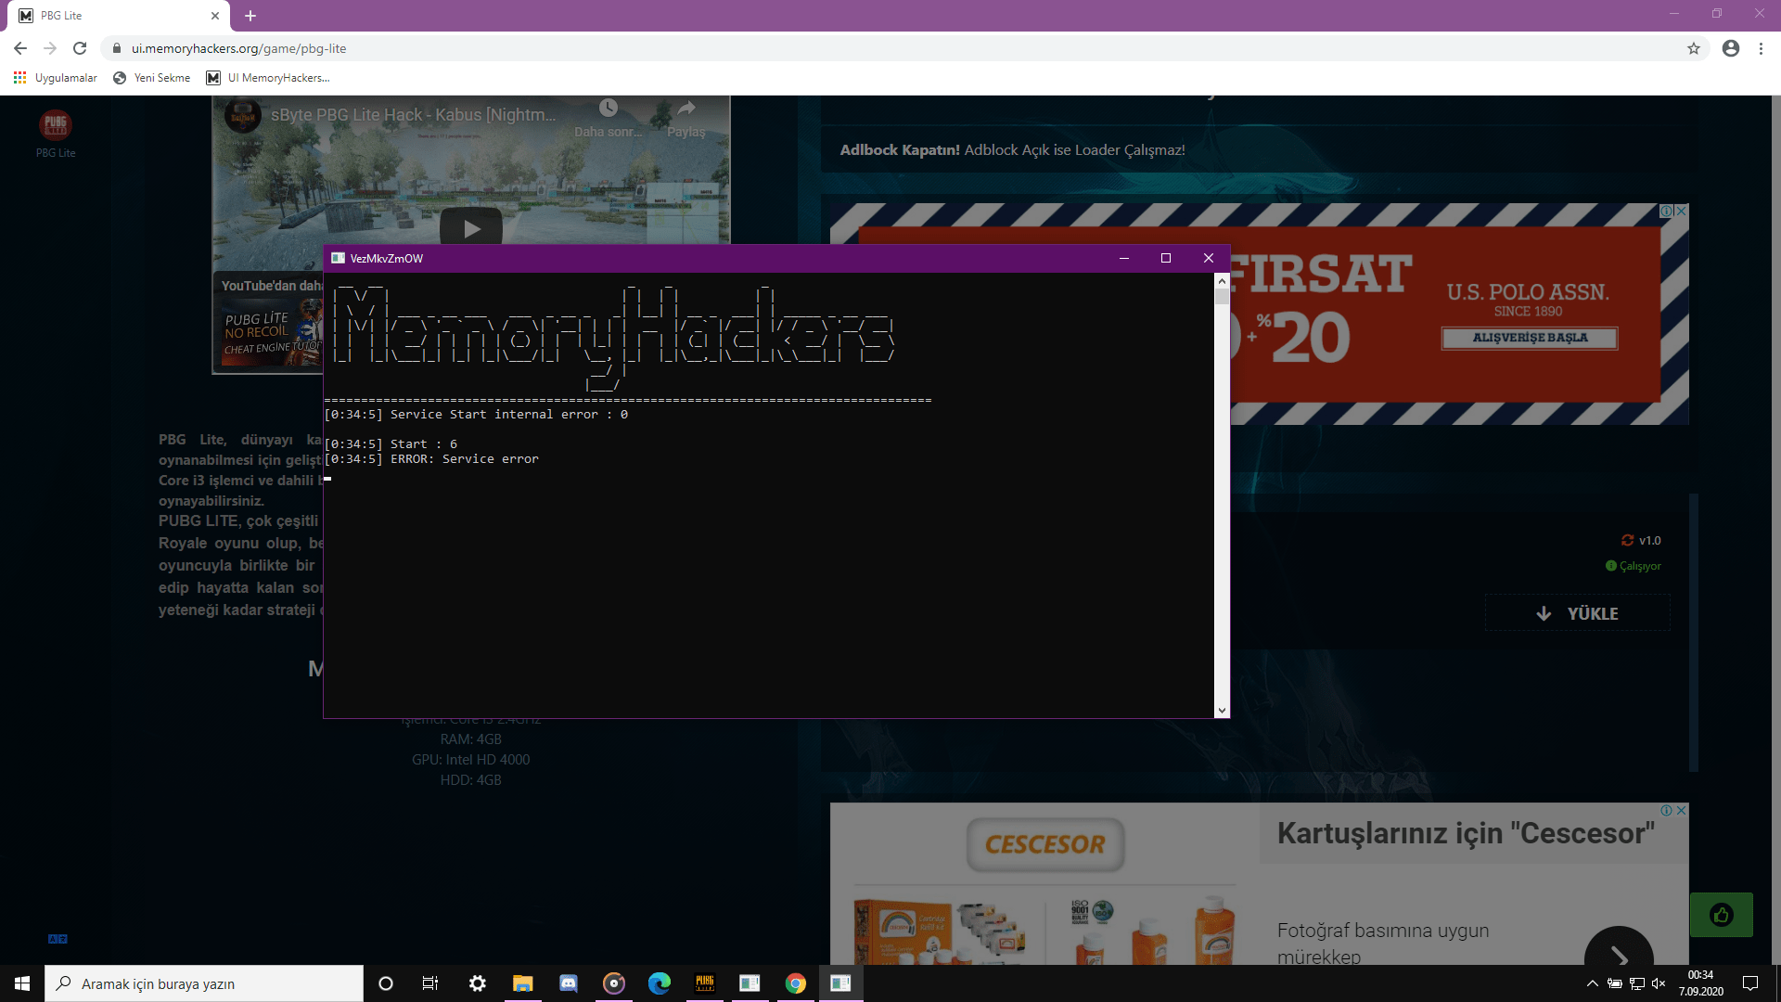Image resolution: width=1781 pixels, height=1002 pixels.
Task: Open the sByte PBG Lite Hack video title
Action: [414, 115]
